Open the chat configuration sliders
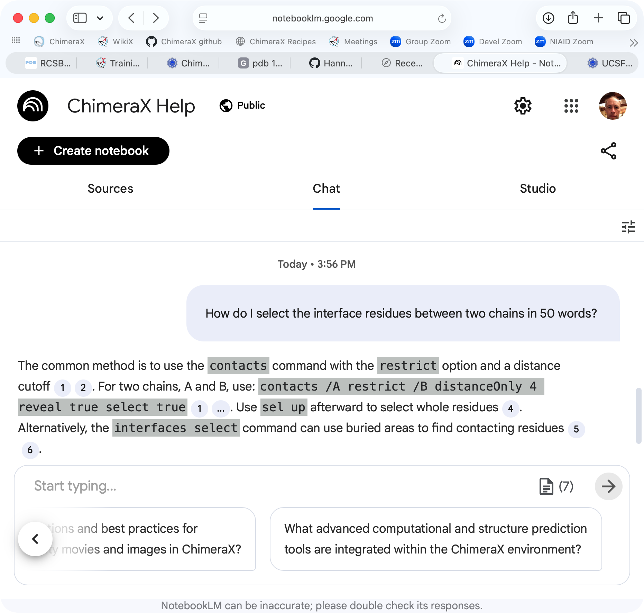Screen dimensions: 644x613 (x=628, y=226)
